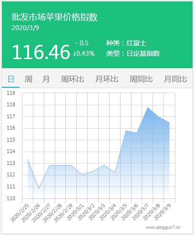The width and height of the screenshot is (194, 235).
Task: Open the 月环比 tab
Action: 107,79
